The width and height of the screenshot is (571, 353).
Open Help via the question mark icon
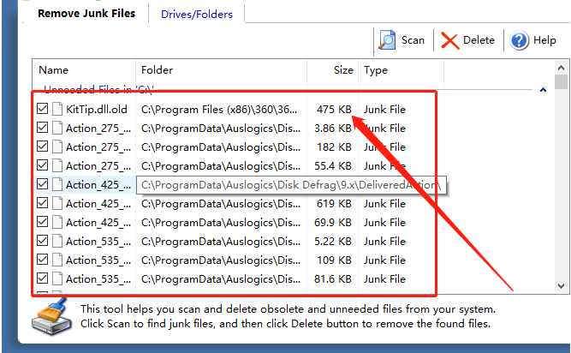pos(520,40)
